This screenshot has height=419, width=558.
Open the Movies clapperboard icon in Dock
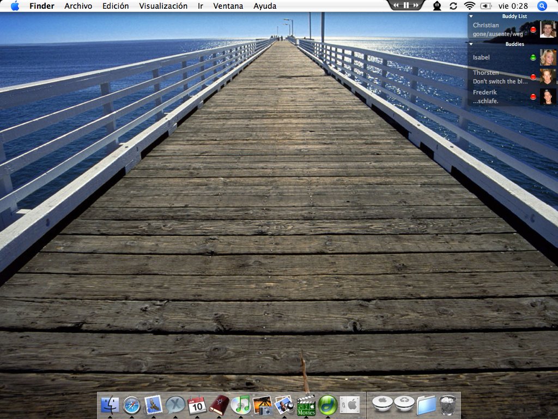click(306, 405)
